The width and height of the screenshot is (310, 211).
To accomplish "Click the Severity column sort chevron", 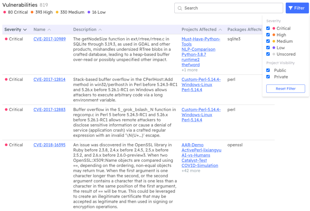I will pos(24,29).
